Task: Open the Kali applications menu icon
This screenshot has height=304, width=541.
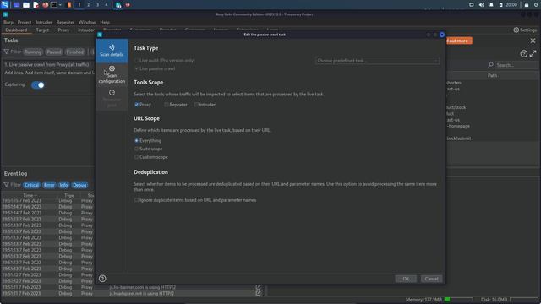Action: pos(5,5)
